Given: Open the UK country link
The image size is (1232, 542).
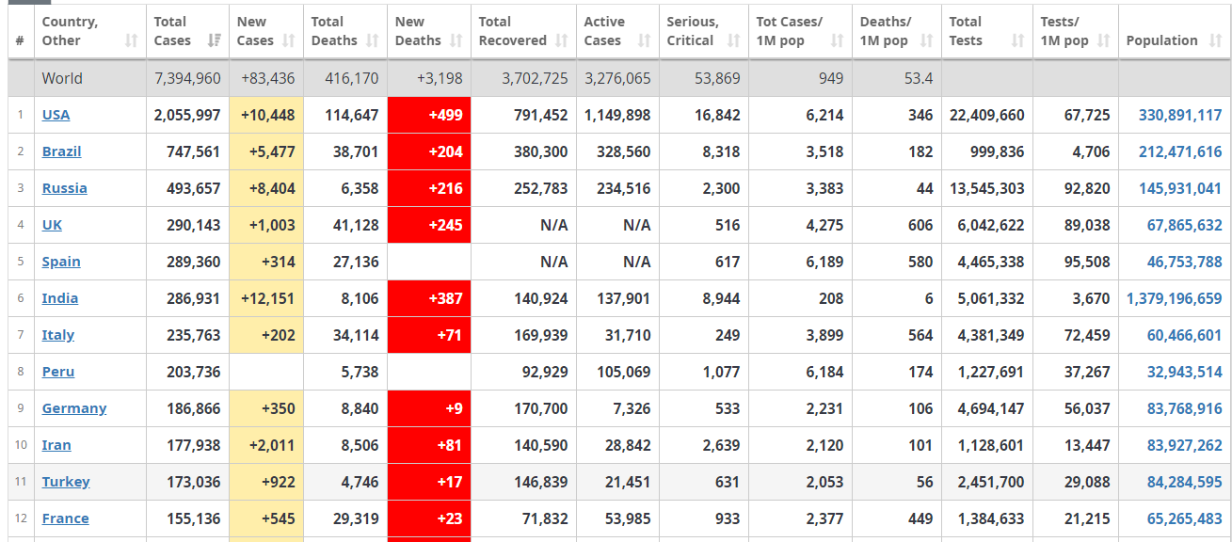Looking at the screenshot, I should point(51,225).
